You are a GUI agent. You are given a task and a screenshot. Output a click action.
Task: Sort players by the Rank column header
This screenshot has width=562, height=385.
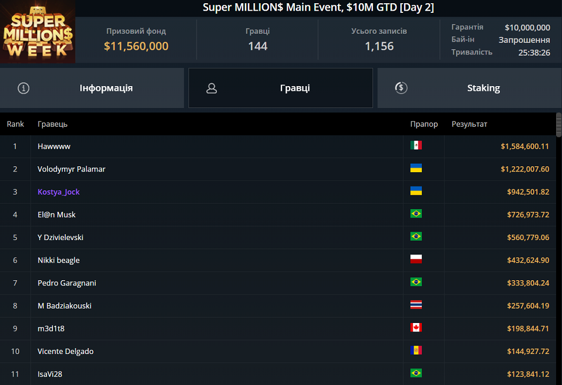[x=15, y=124]
